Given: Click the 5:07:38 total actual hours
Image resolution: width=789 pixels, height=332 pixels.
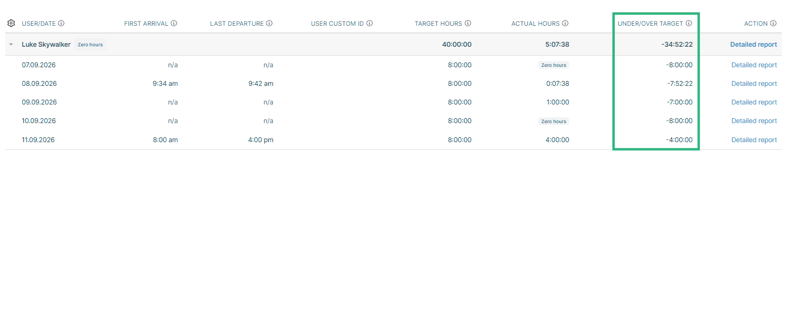Looking at the screenshot, I should click(558, 44).
